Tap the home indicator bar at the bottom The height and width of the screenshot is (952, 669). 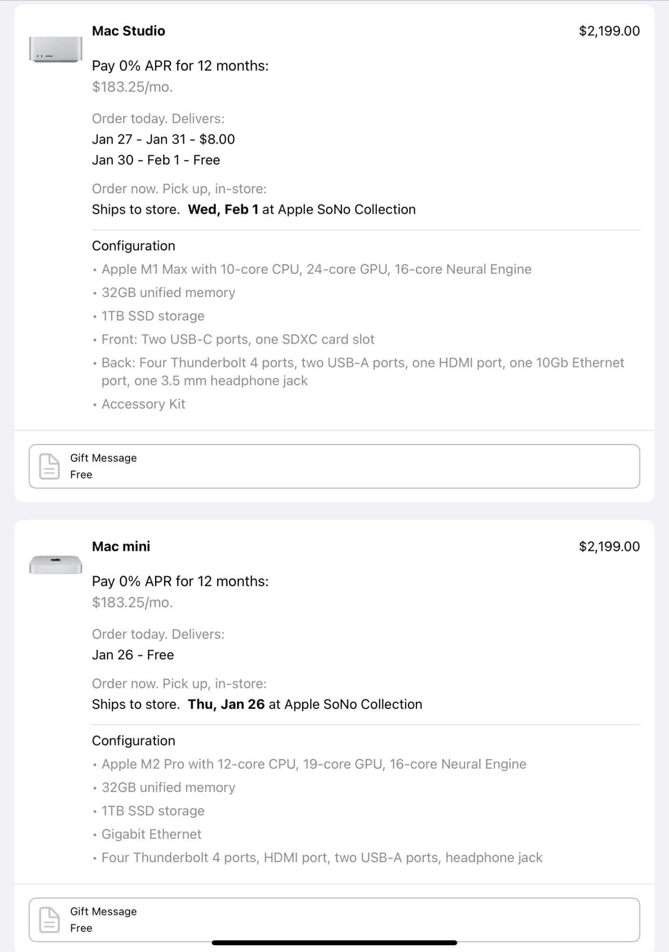coord(334,942)
